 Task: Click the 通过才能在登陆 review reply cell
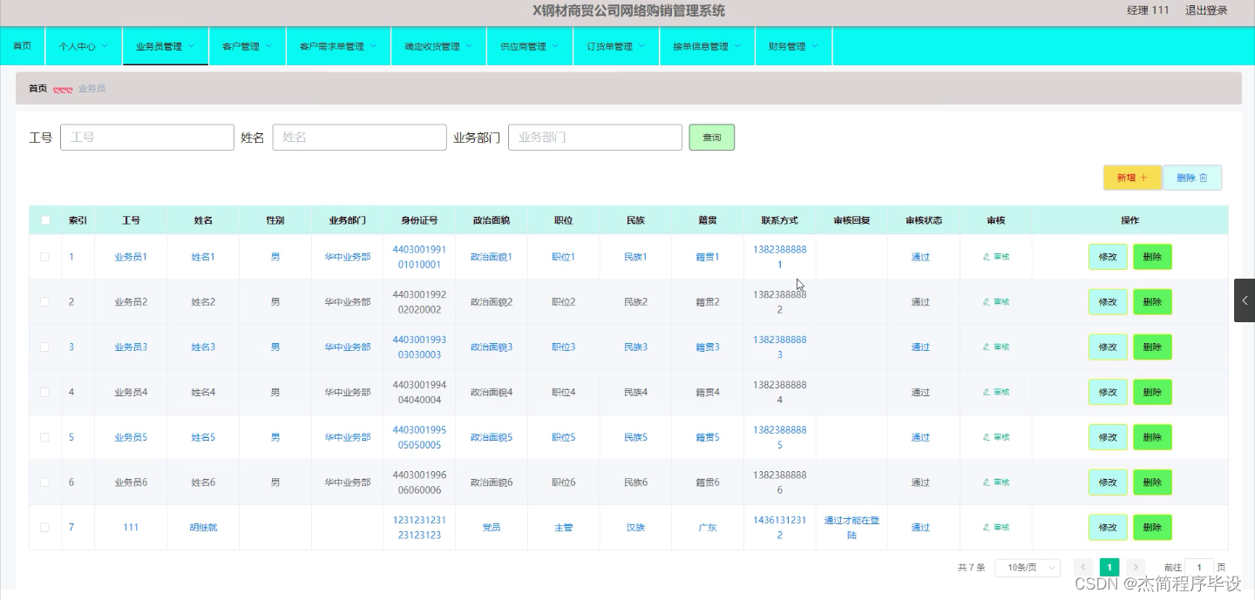coord(851,528)
